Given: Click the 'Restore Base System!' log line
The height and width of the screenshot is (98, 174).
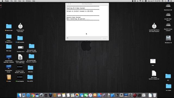Looking at the screenshot, I should pos(74,17).
